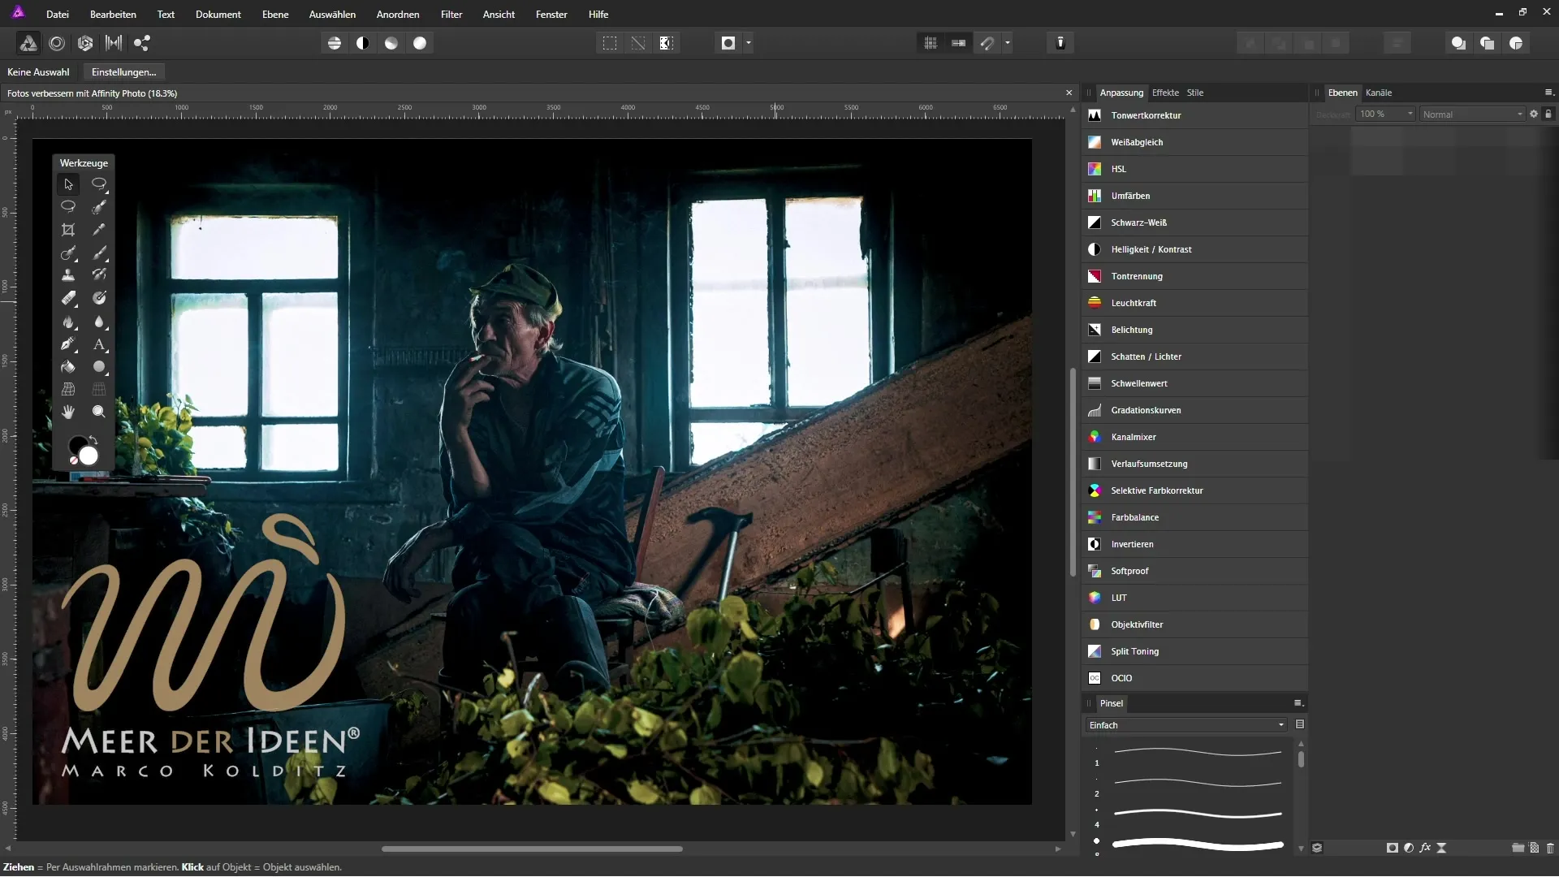Toggle the grid display in toolbar

[931, 43]
